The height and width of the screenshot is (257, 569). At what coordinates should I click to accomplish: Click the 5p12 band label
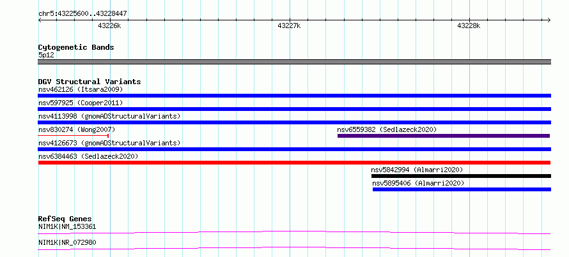click(x=46, y=55)
